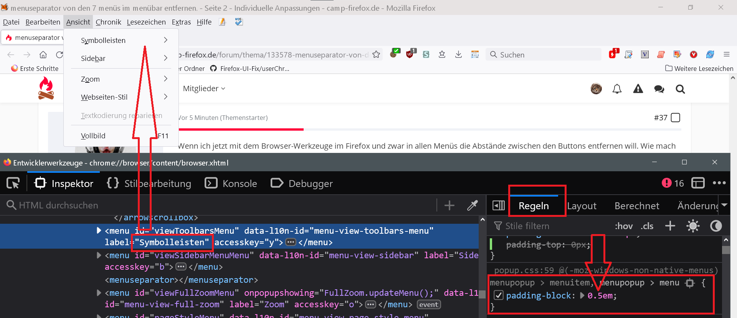Click the Firefox-UI-Fix/userChr... bookmark
This screenshot has width=737, height=318.
click(250, 69)
